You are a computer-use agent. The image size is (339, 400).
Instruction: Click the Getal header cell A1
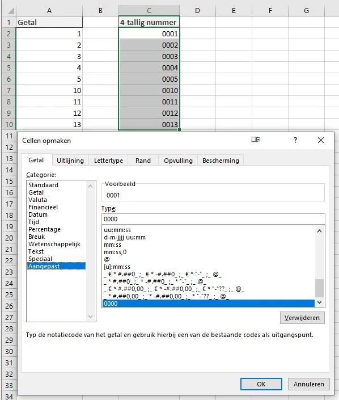pyautogui.click(x=49, y=22)
